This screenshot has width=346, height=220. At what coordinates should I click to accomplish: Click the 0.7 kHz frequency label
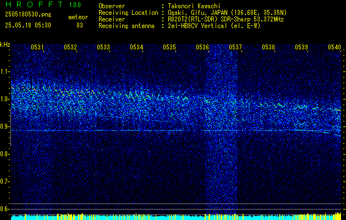tap(5, 182)
